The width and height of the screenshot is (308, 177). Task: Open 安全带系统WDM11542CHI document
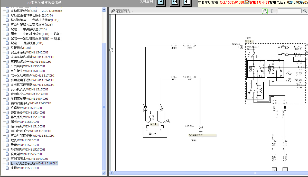point(30,52)
